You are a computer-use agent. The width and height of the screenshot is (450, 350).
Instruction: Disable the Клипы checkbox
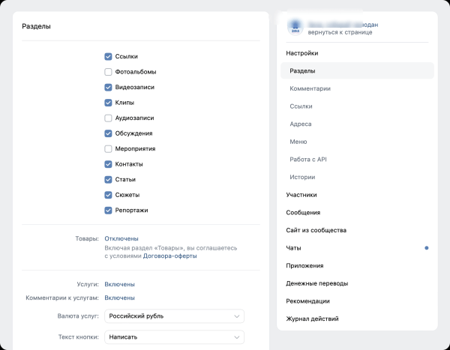[109, 103]
